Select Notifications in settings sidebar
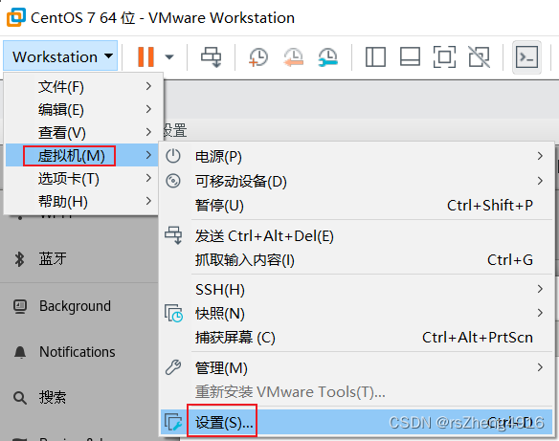559x441 pixels. [x=77, y=352]
